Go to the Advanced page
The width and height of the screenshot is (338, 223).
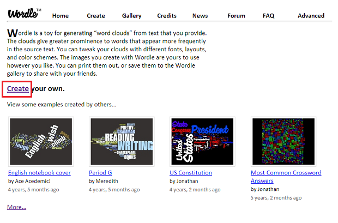click(311, 16)
